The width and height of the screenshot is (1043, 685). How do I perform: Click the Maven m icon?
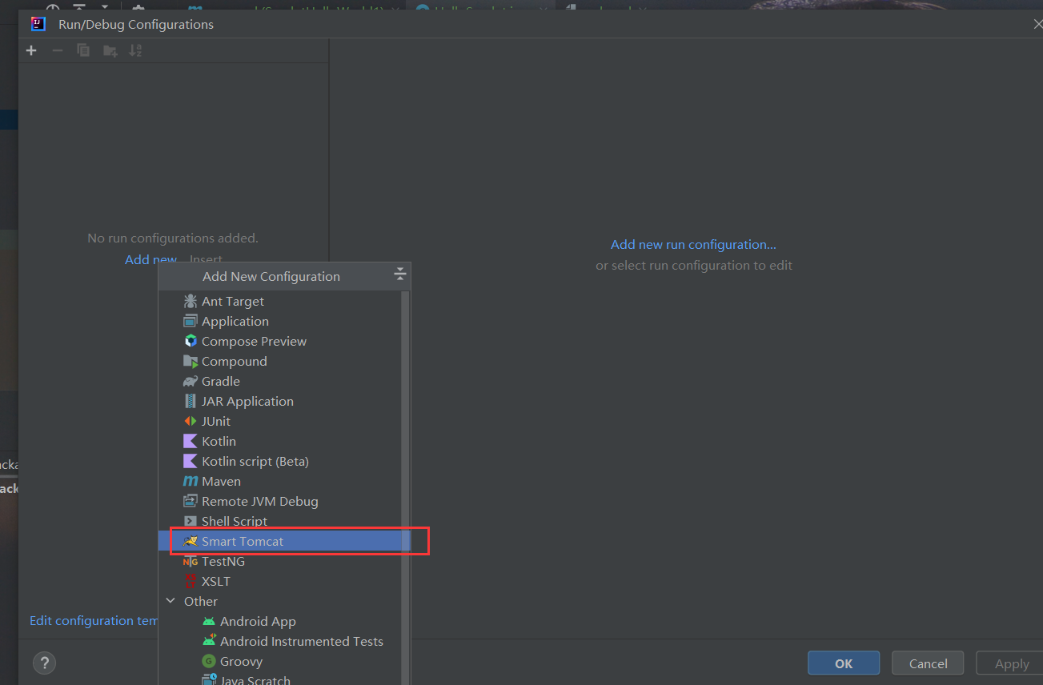190,481
